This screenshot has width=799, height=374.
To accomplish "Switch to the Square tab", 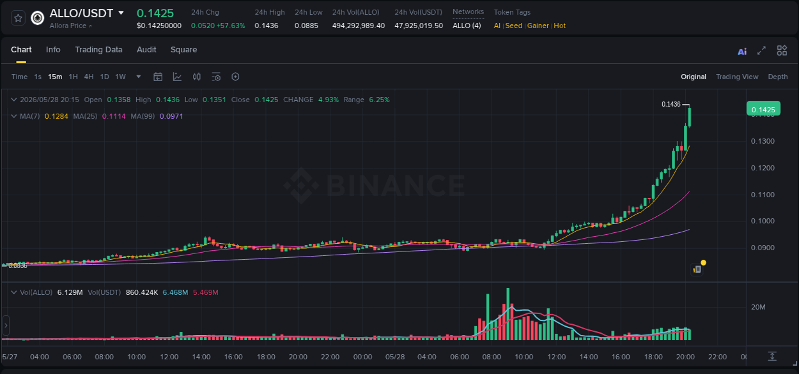I will (x=183, y=50).
